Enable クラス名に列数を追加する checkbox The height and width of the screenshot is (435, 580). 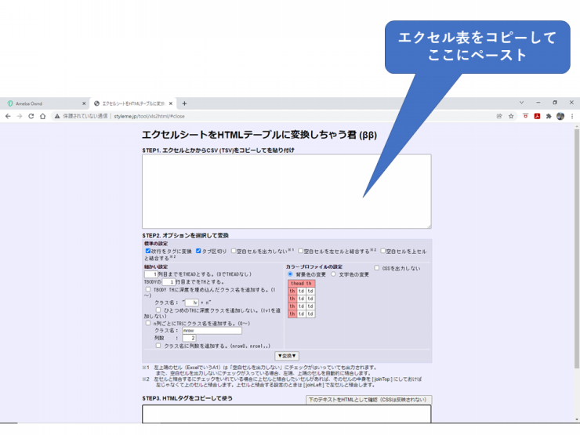point(158,345)
